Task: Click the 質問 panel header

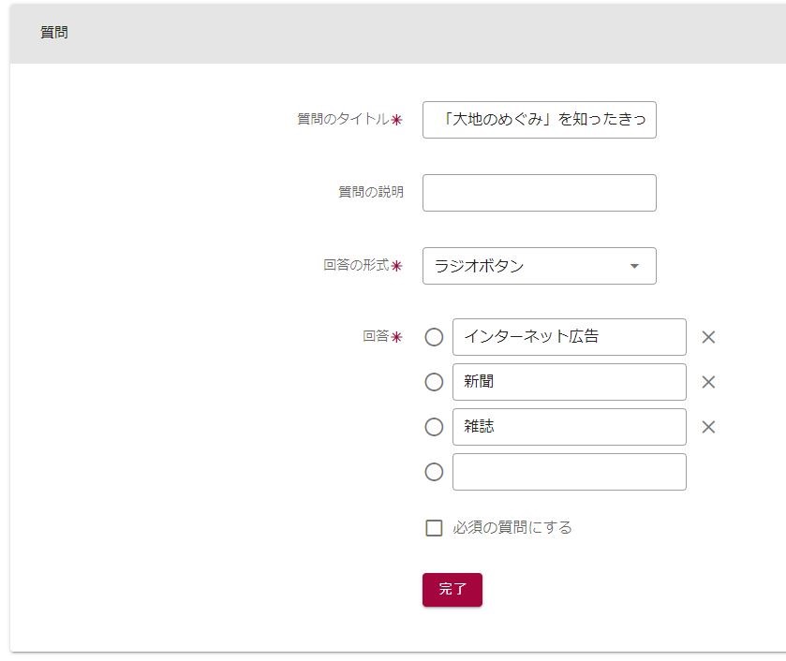Action: pos(54,33)
